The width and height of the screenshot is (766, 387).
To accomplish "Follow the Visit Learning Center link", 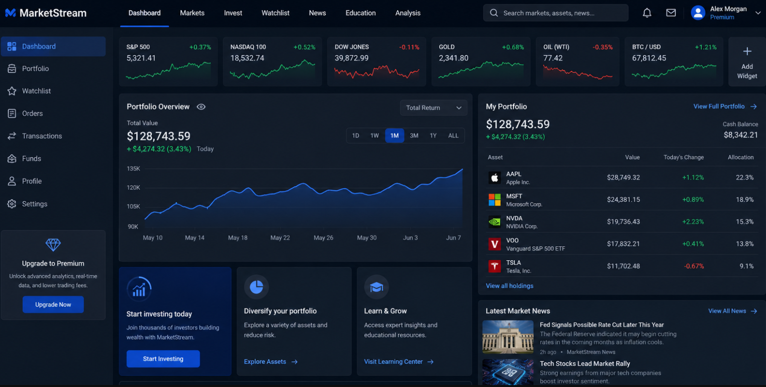I will coord(399,362).
